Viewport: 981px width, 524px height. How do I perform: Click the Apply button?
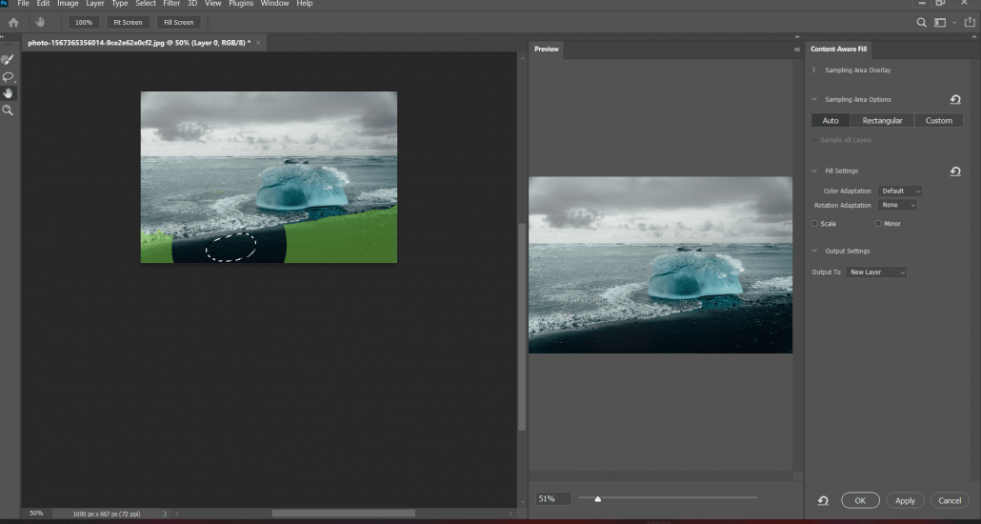(x=906, y=500)
